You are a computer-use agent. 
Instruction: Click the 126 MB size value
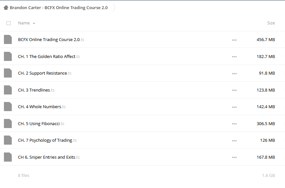[x=268, y=140]
